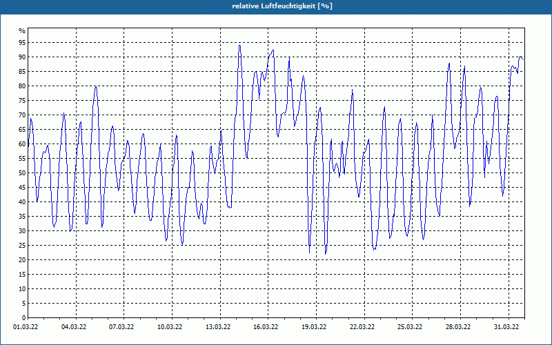The width and height of the screenshot is (552, 345).
Task: Click the x-axis date 10.03.22
Action: [170, 327]
